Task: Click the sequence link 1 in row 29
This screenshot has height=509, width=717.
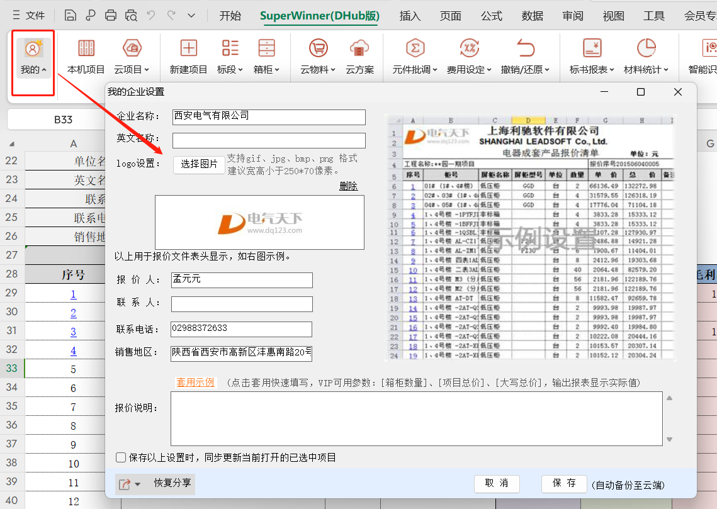Action: 73,294
